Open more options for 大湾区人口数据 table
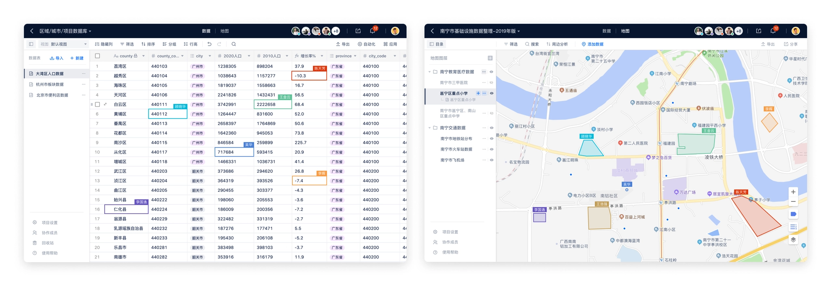The width and height of the screenshot is (831, 286). pos(84,74)
